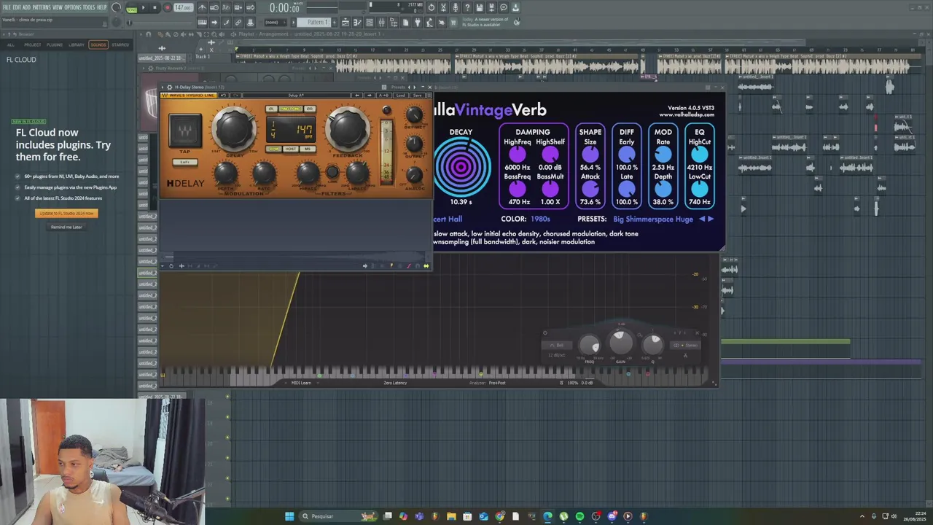This screenshot has height=525, width=933.
Task: Open the OPTIONS menu
Action: (73, 7)
